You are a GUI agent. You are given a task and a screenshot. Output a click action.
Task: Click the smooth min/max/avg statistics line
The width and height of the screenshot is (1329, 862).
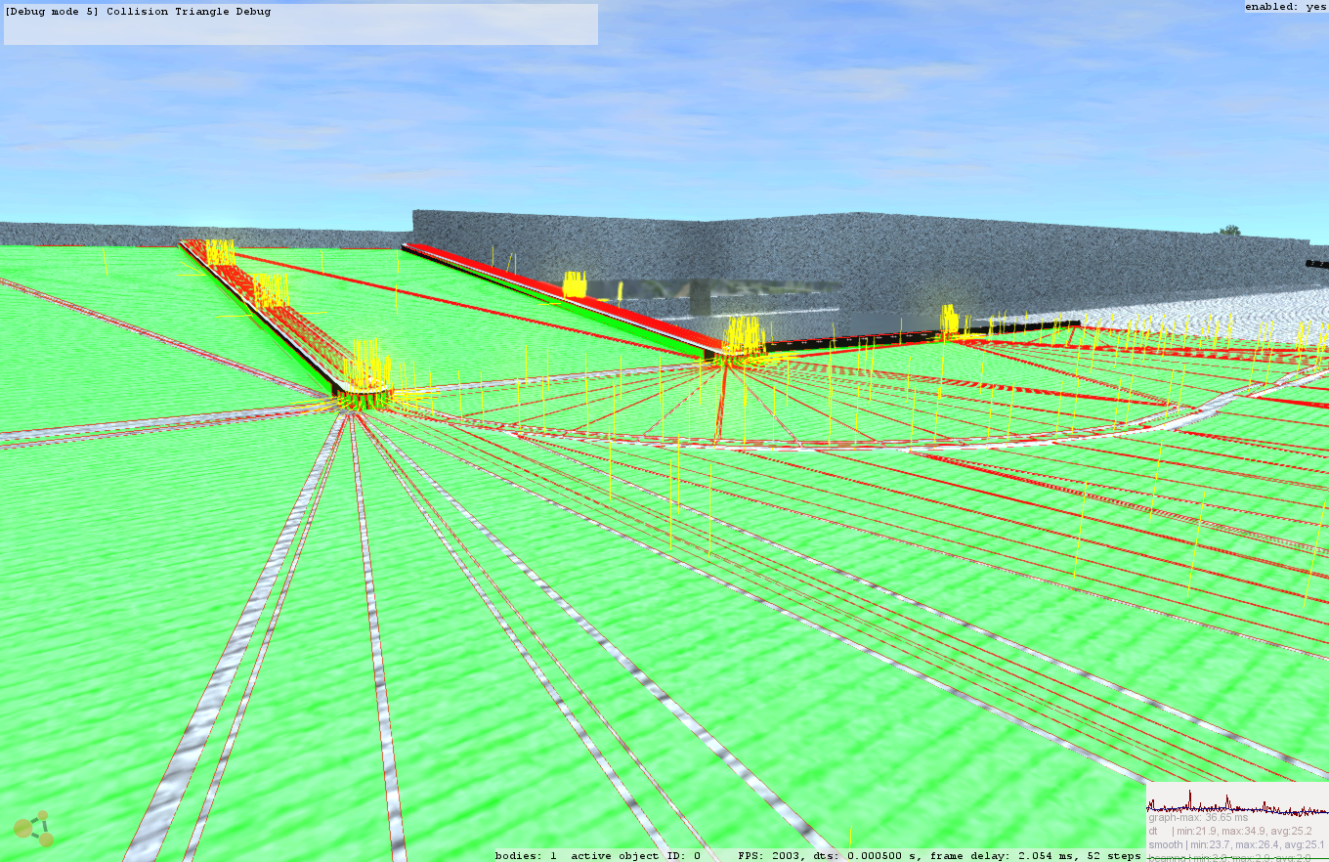tap(1236, 844)
